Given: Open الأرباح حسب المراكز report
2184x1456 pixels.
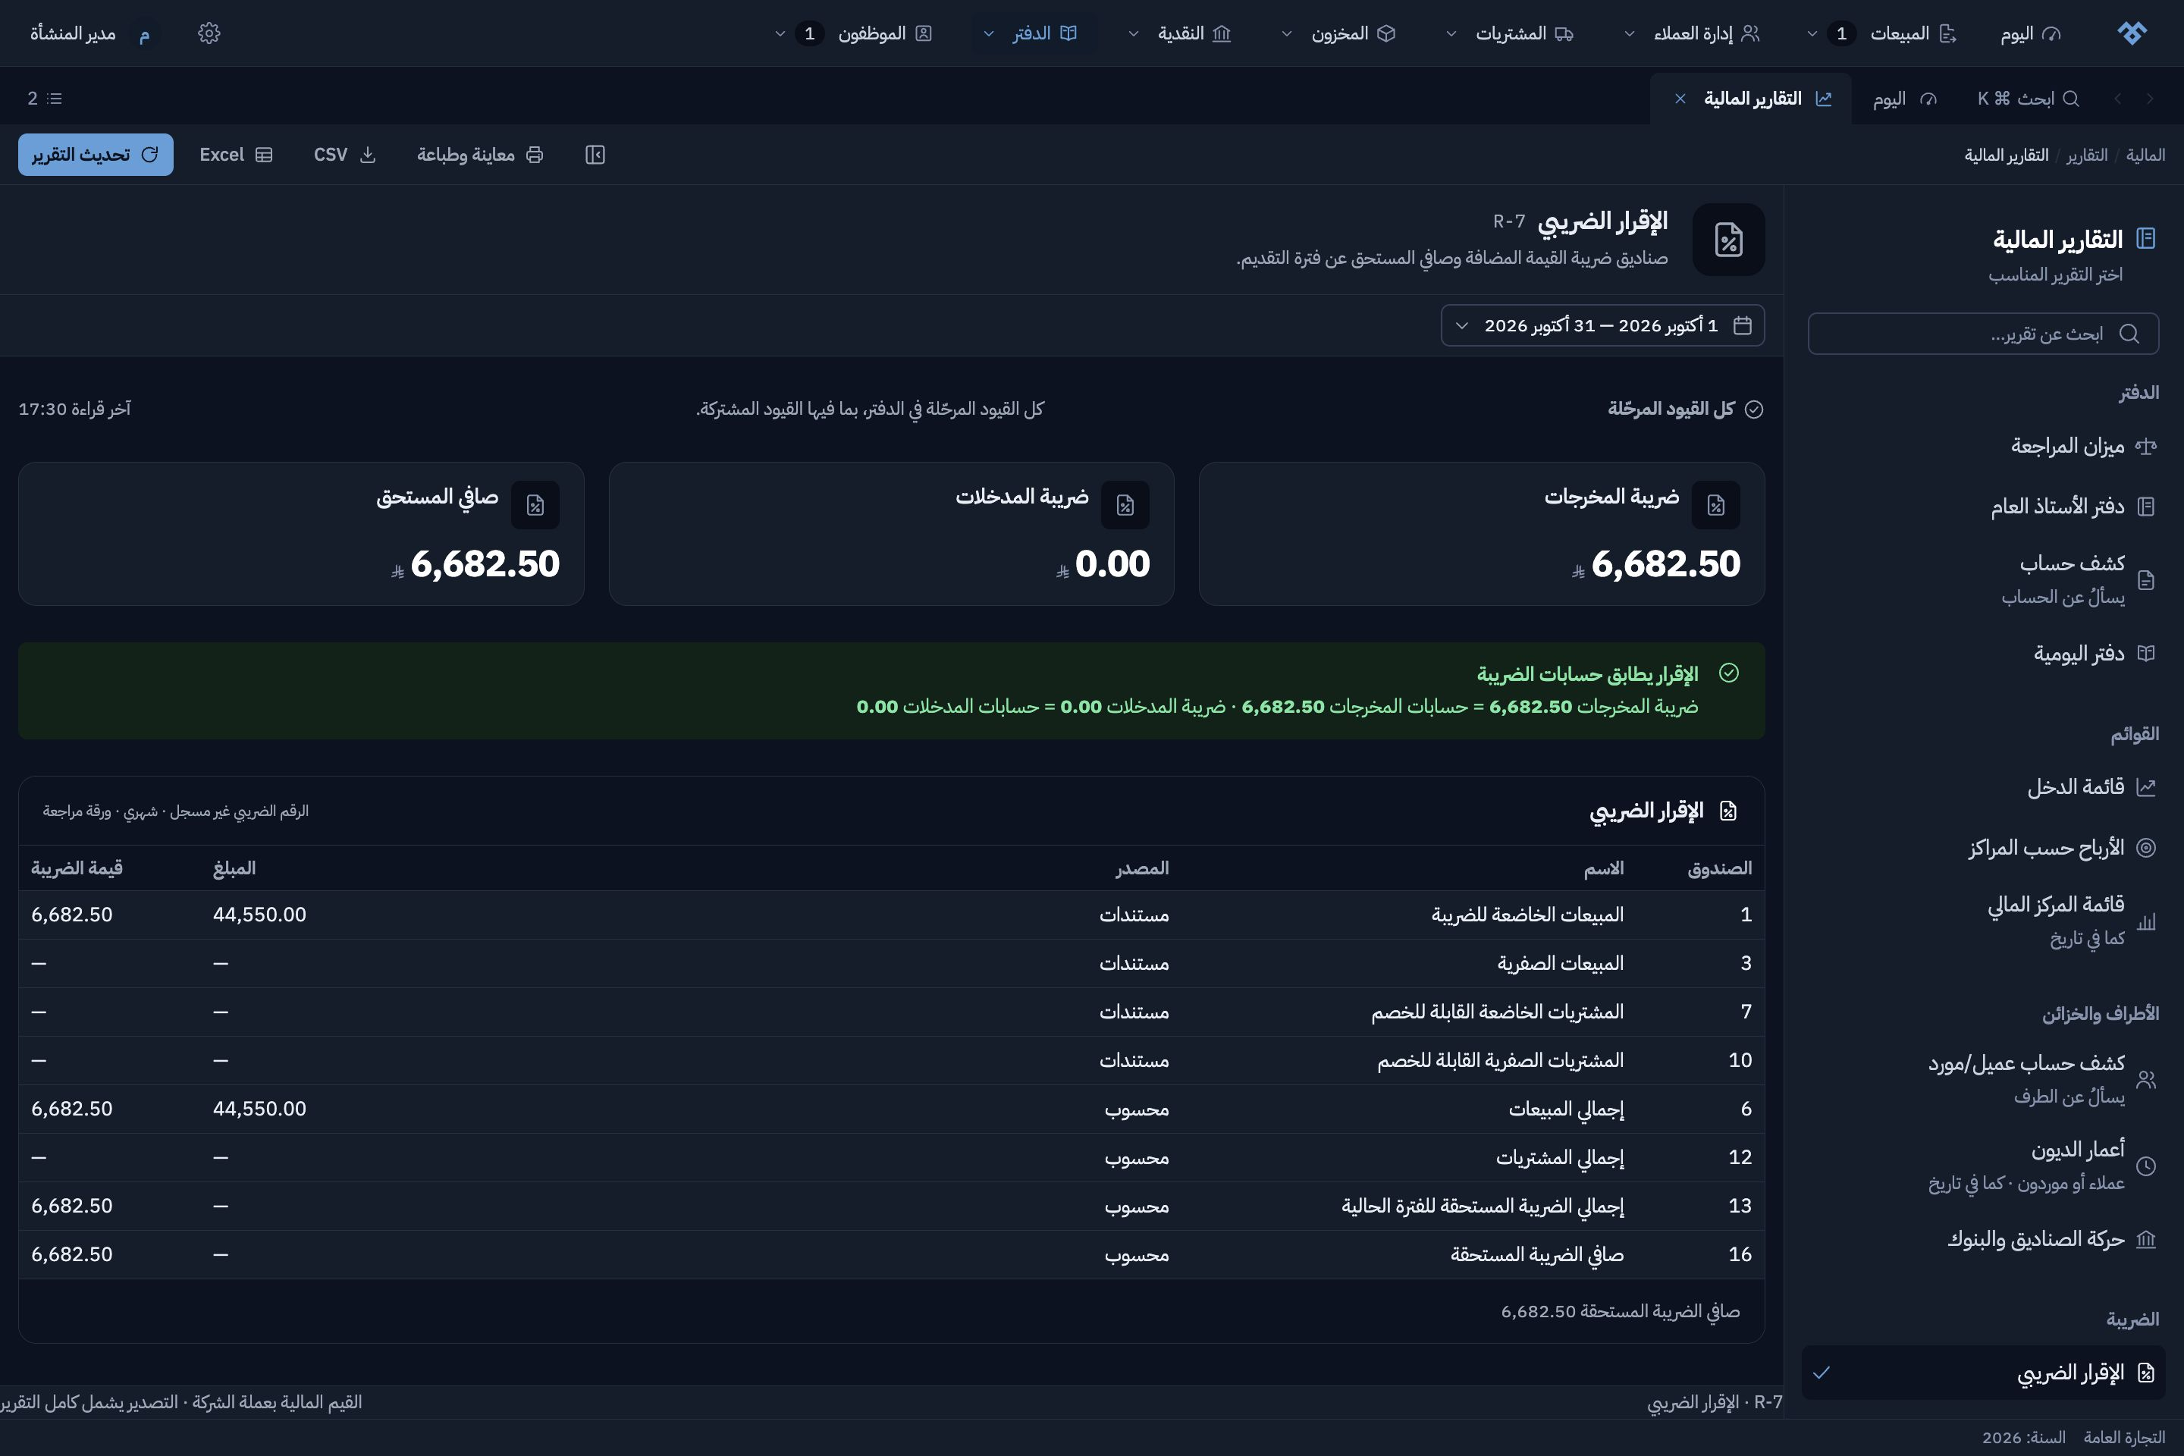Looking at the screenshot, I should point(1984,848).
